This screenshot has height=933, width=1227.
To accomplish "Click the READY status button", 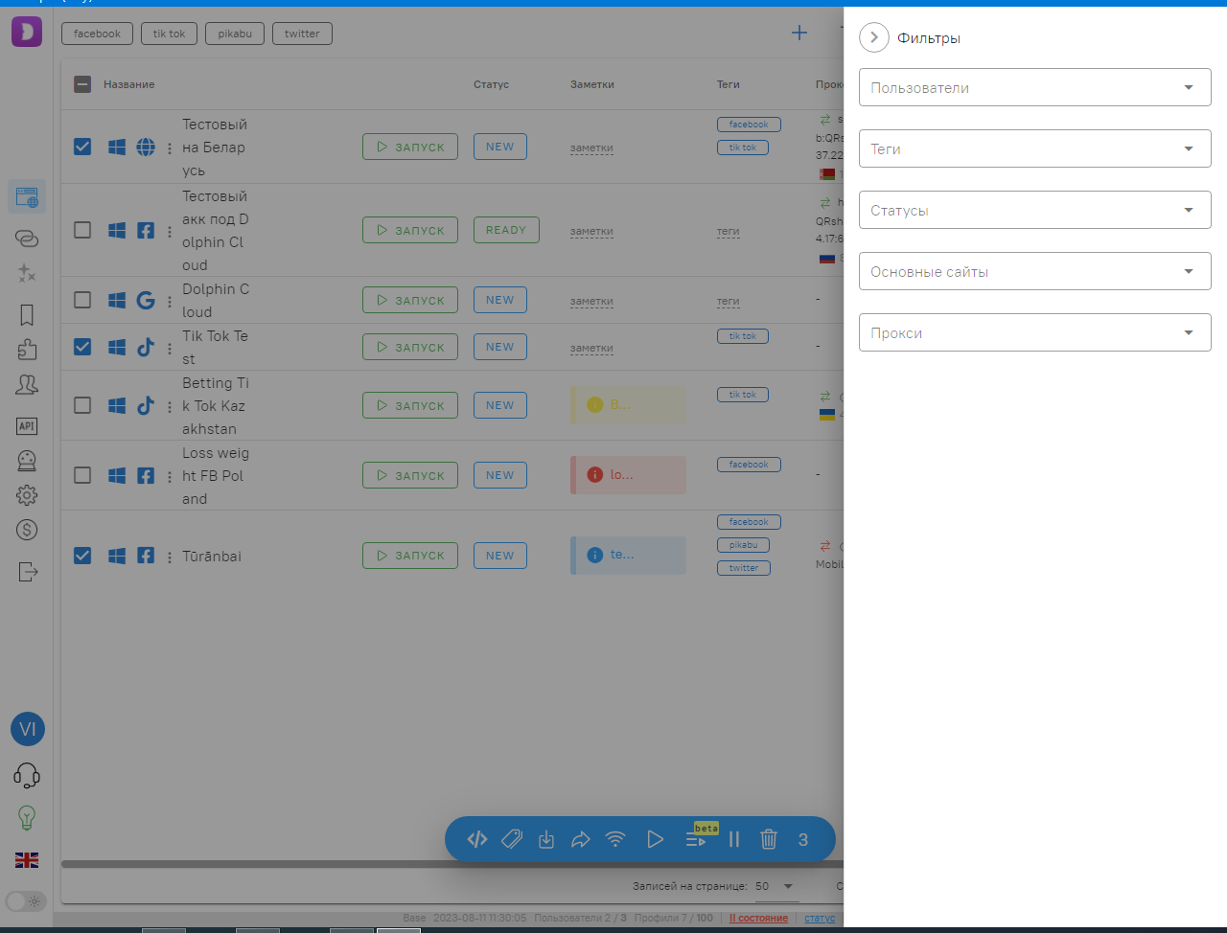I will click(x=506, y=230).
